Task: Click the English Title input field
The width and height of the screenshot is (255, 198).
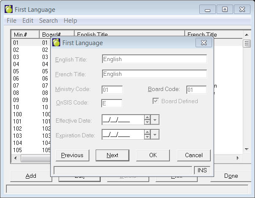Action: 154,59
